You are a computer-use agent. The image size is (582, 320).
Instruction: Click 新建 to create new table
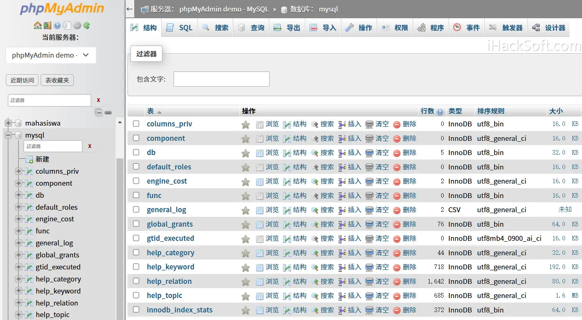43,159
